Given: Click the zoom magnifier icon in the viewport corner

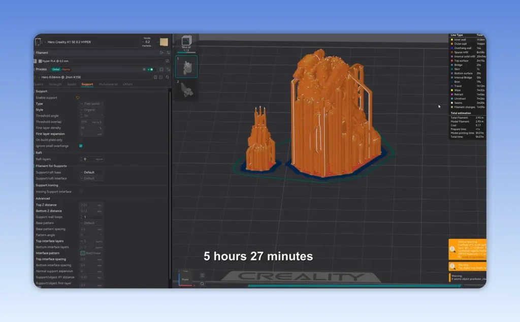Looking at the screenshot, I should pyautogui.click(x=202, y=284).
